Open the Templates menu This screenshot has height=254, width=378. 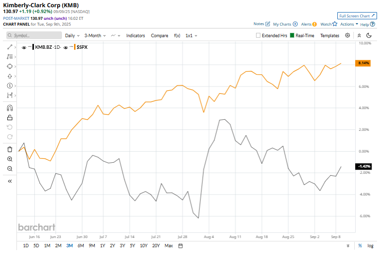330,36
